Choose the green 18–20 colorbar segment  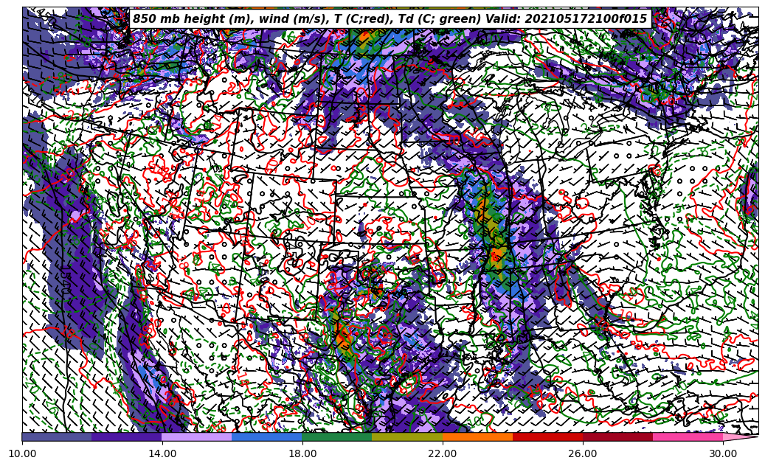337,437
